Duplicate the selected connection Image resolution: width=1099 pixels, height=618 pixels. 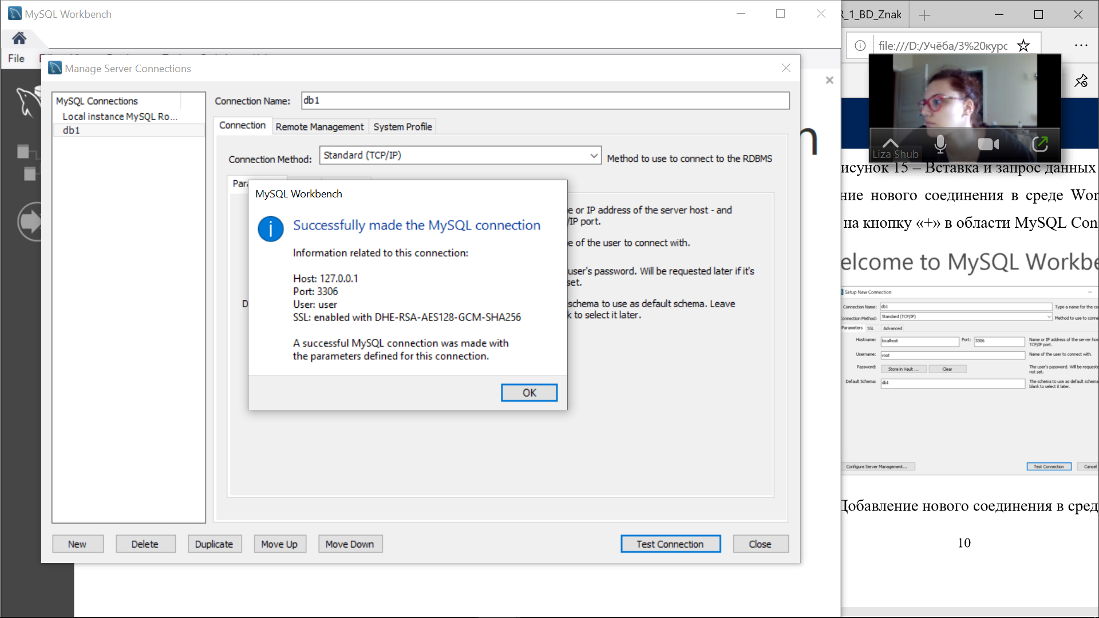(215, 544)
